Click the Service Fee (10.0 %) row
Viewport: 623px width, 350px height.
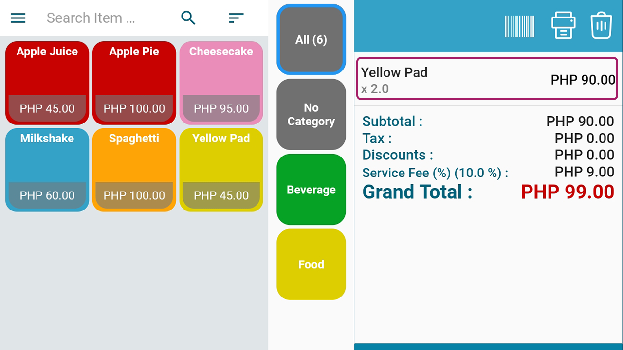tap(488, 172)
